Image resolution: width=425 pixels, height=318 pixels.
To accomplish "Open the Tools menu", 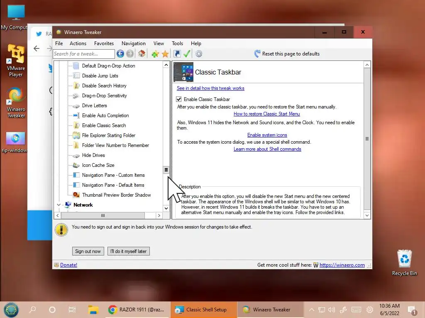I will click(x=177, y=43).
